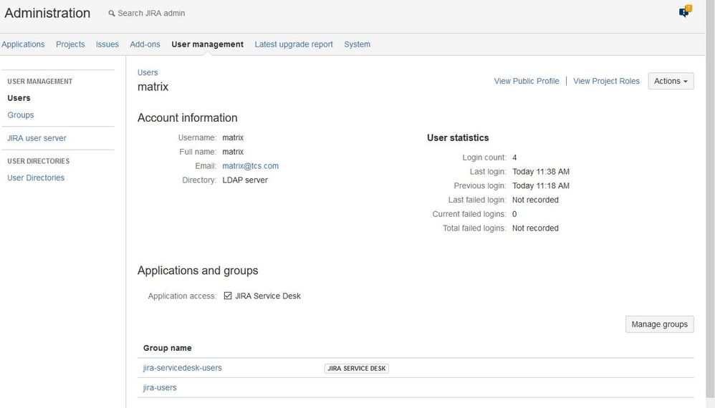
Task: Open Latest upgrade report tab
Action: click(294, 44)
